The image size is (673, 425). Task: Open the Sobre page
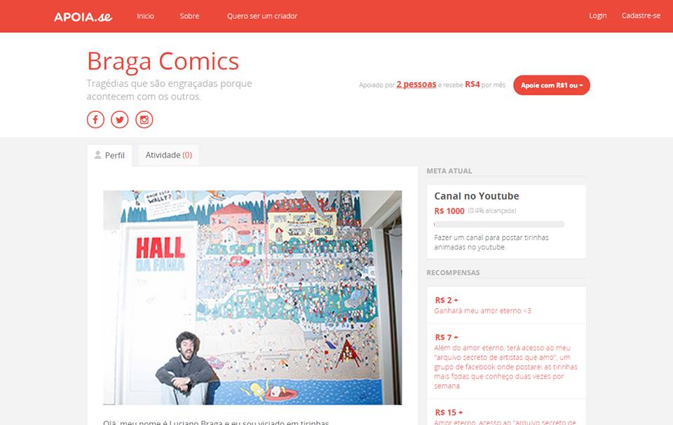pos(189,16)
